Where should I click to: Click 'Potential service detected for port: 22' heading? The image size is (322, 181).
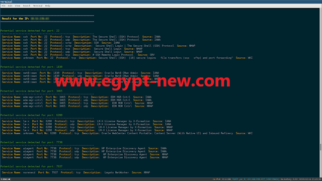tap(30, 31)
